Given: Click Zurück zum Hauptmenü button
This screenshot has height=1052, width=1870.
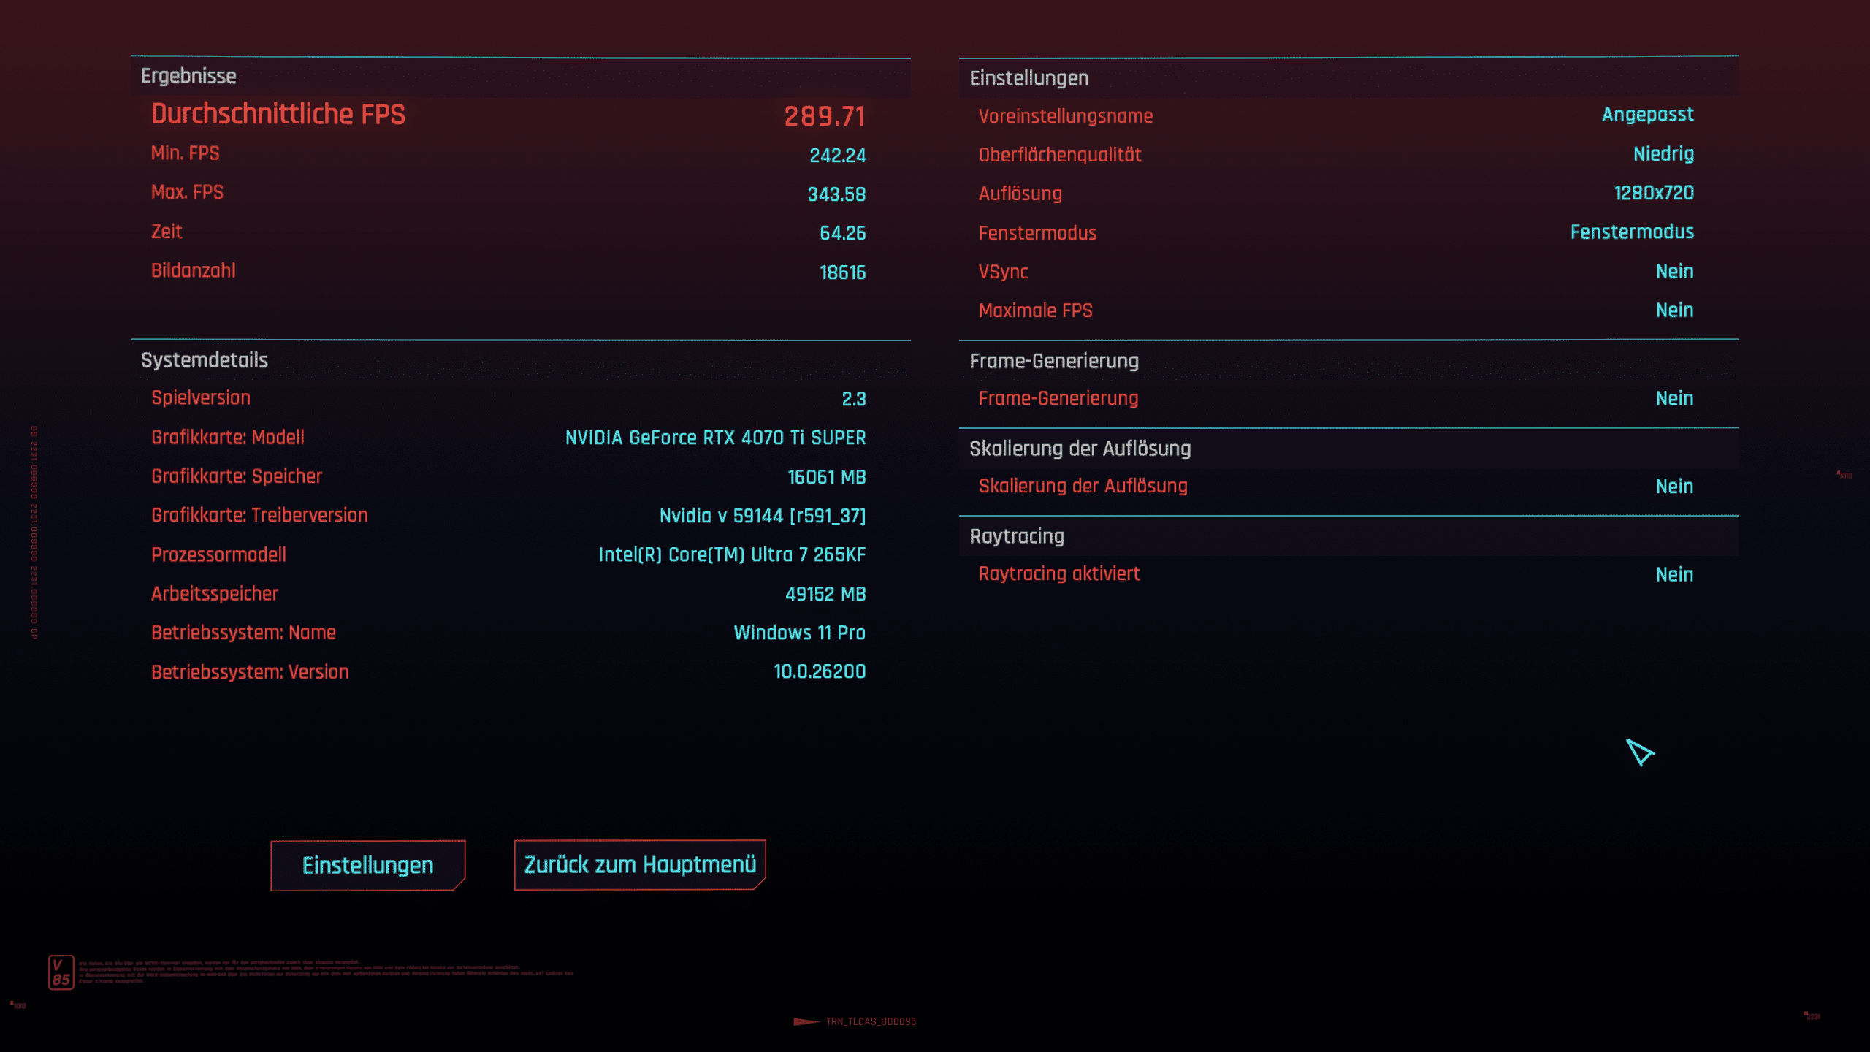Looking at the screenshot, I should click(640, 865).
